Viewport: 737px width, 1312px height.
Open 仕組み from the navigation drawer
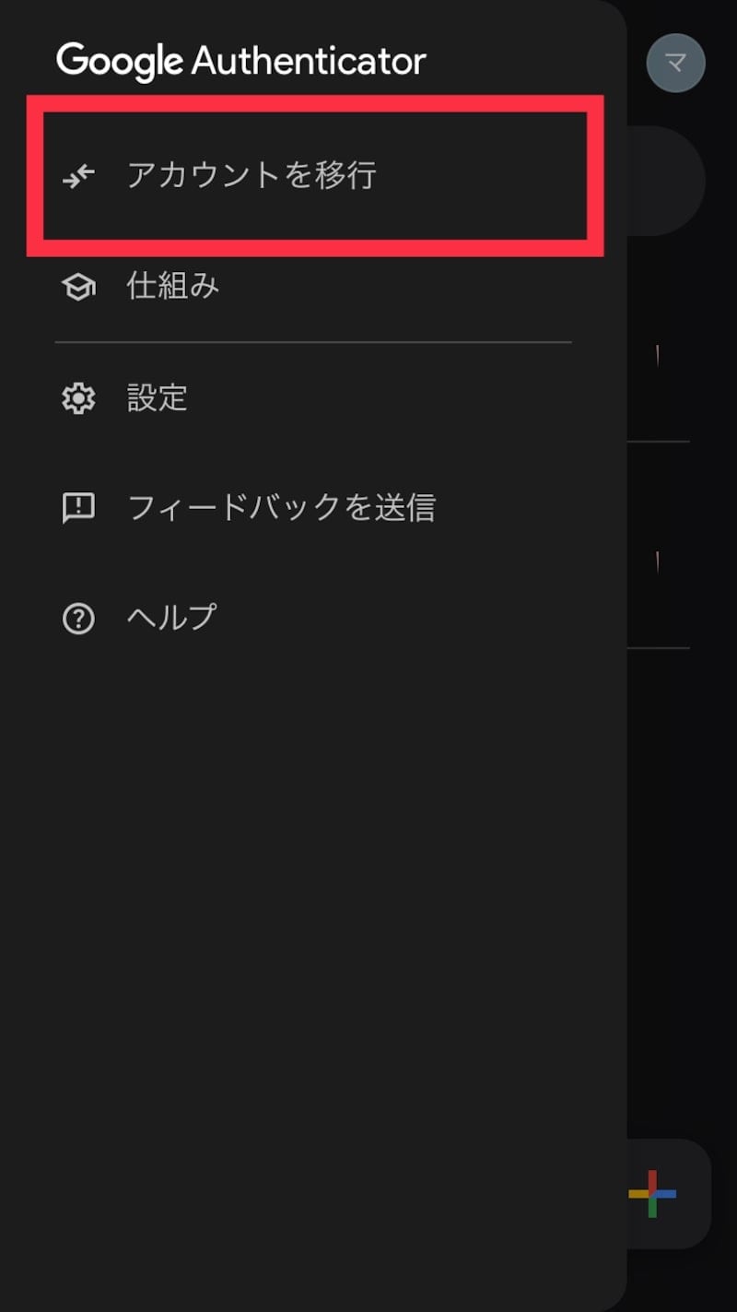[171, 287]
